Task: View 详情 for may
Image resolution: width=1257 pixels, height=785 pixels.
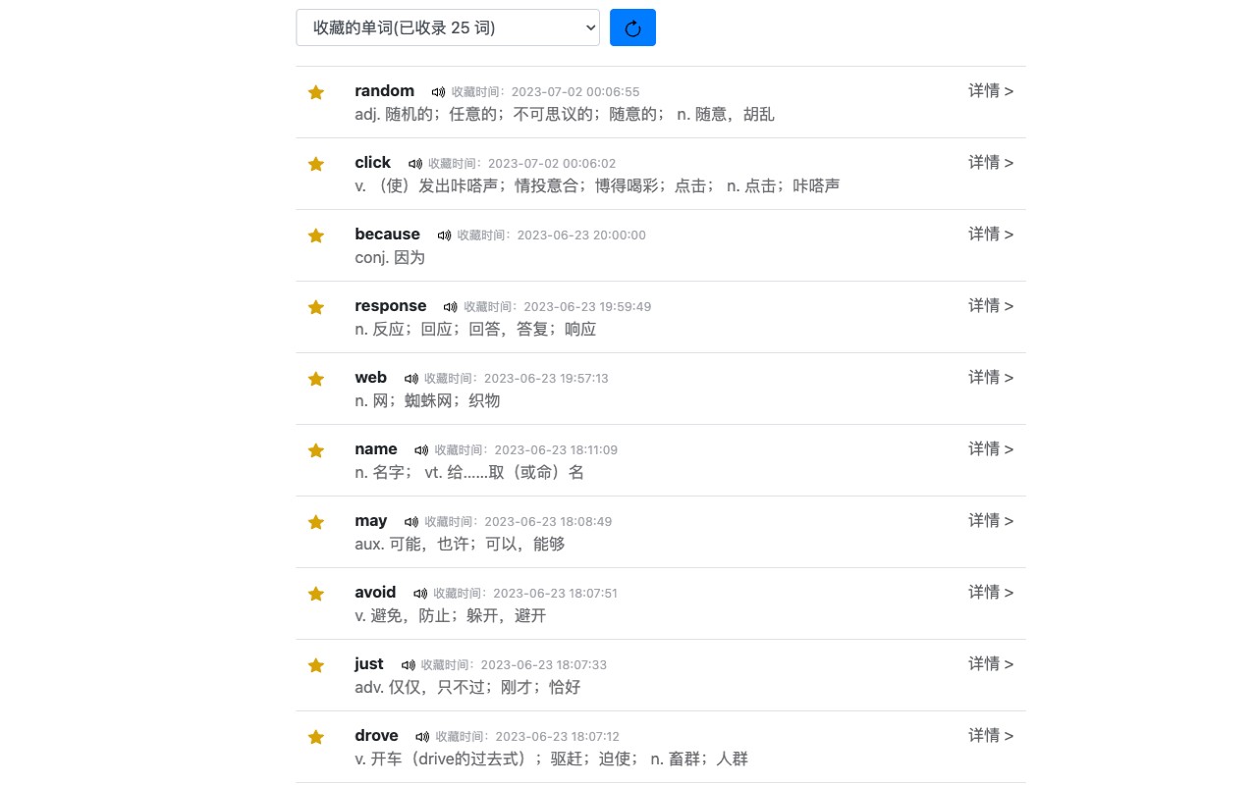Action: coord(991,520)
